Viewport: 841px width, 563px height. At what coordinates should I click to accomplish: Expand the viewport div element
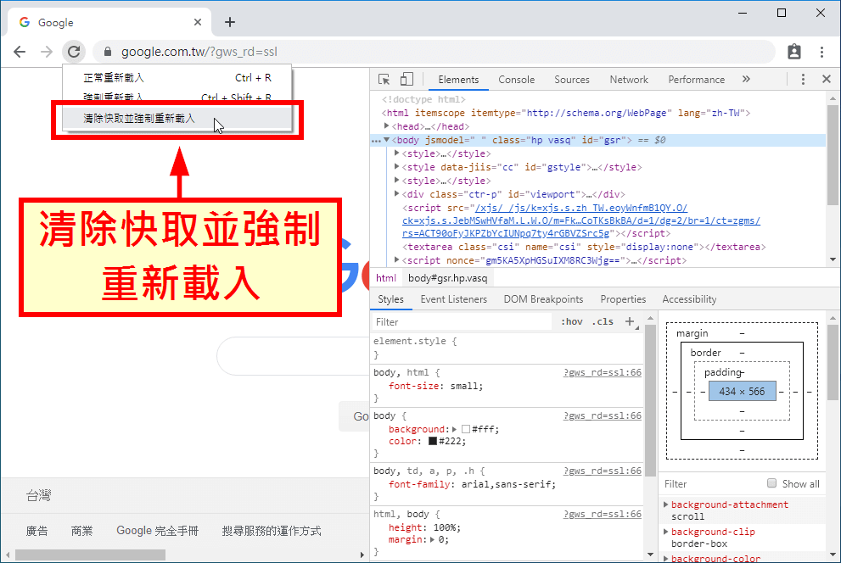[396, 193]
